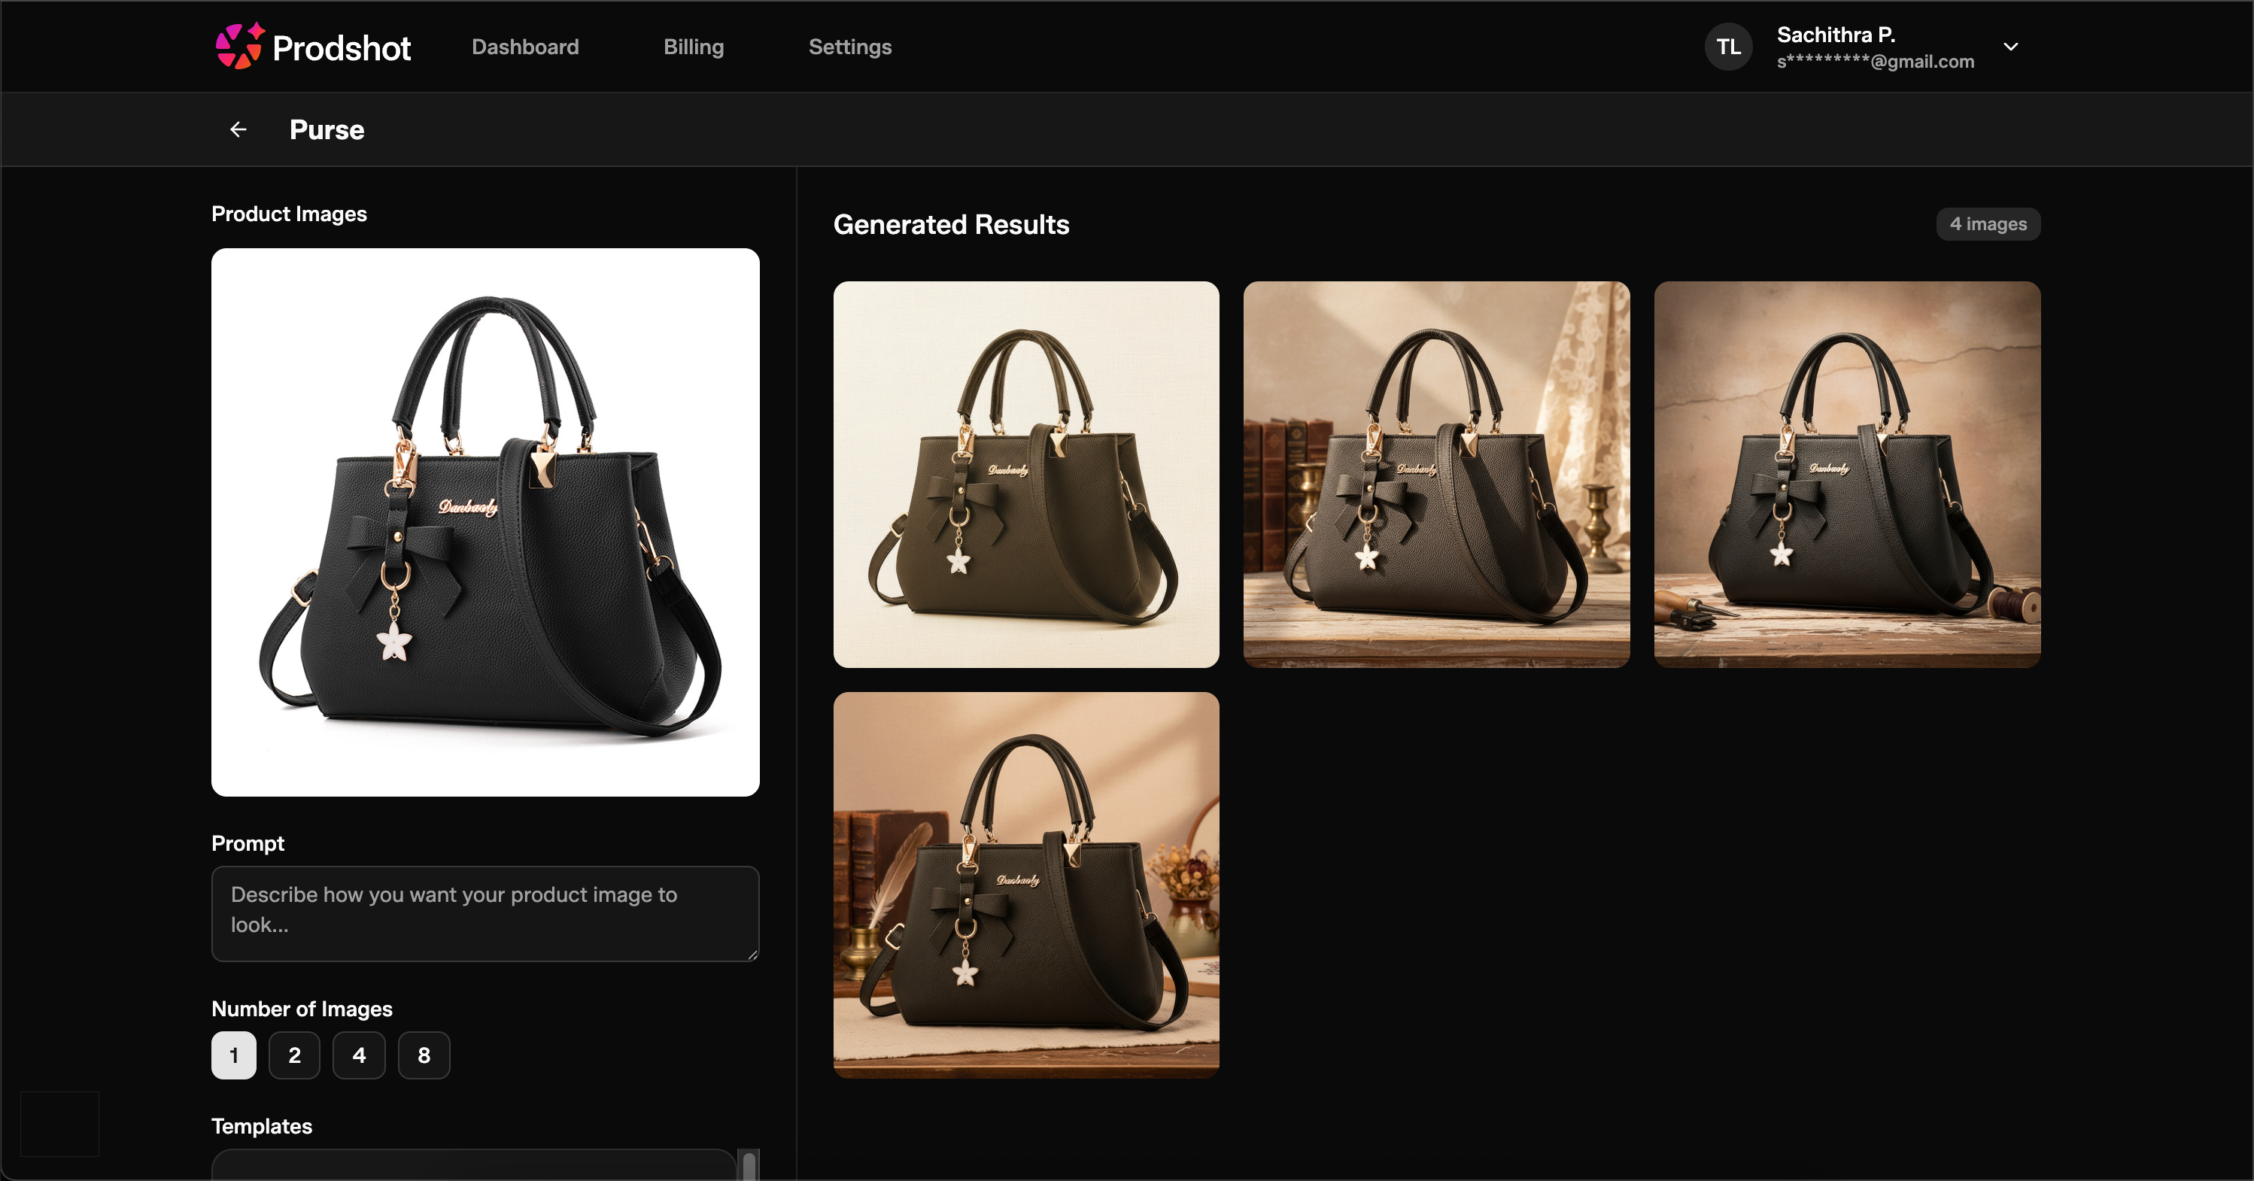Click the Sachithra P. account name

1836,35
